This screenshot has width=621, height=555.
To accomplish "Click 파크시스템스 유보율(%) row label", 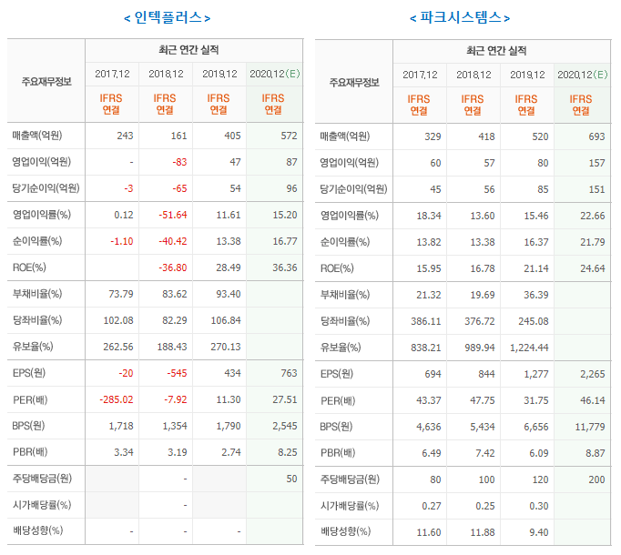I will (341, 348).
